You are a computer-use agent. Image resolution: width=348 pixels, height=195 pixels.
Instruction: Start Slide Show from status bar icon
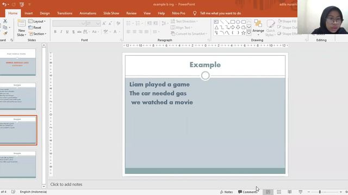[301, 192]
